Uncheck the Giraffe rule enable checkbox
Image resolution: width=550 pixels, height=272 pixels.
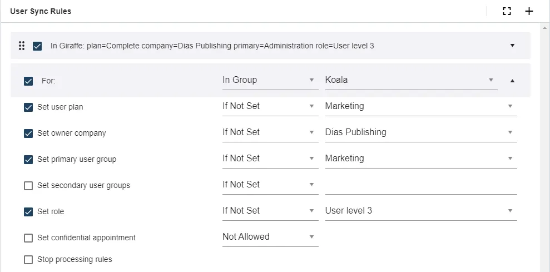pyautogui.click(x=37, y=46)
